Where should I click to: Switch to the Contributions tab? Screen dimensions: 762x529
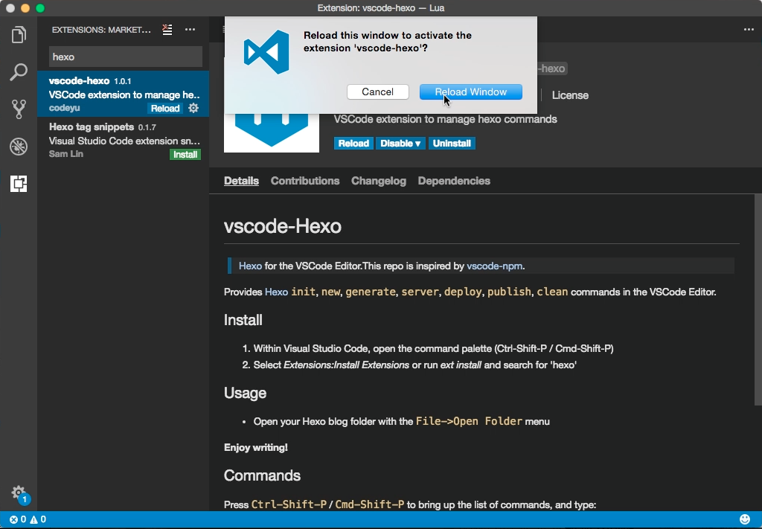304,181
